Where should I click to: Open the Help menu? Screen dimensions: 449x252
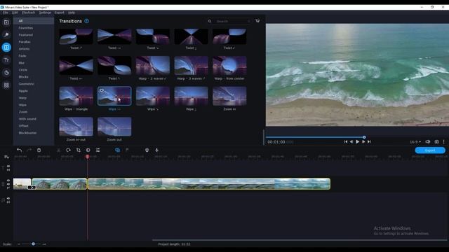coord(72,13)
